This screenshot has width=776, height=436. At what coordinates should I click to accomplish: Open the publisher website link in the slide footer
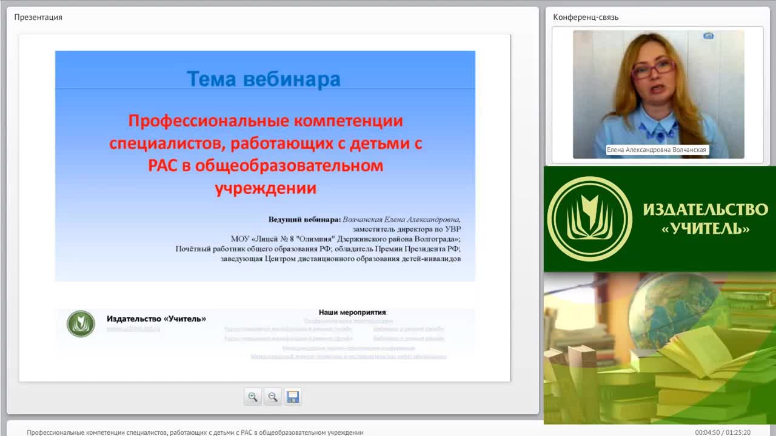click(x=133, y=329)
